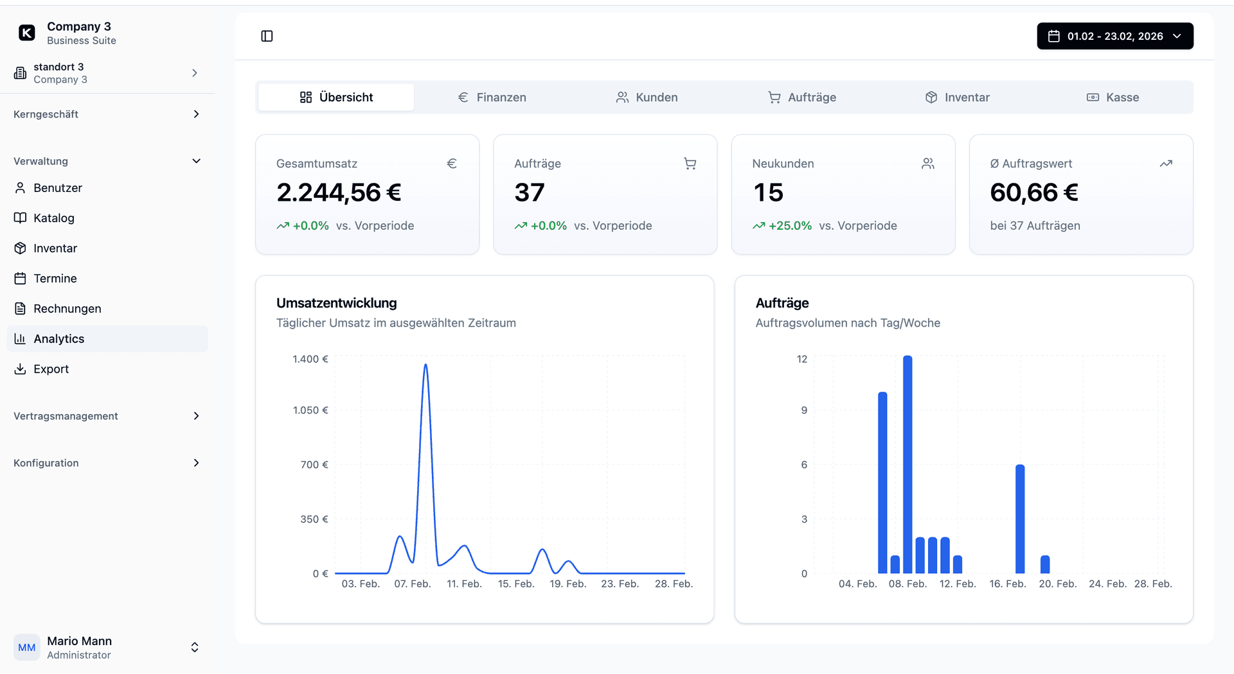Select the Katalog book icon
This screenshot has height=674, width=1234.
coord(20,218)
